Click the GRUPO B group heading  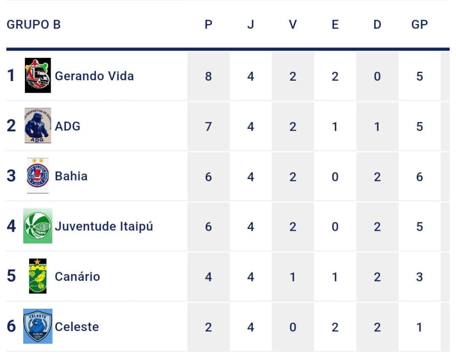[33, 25]
